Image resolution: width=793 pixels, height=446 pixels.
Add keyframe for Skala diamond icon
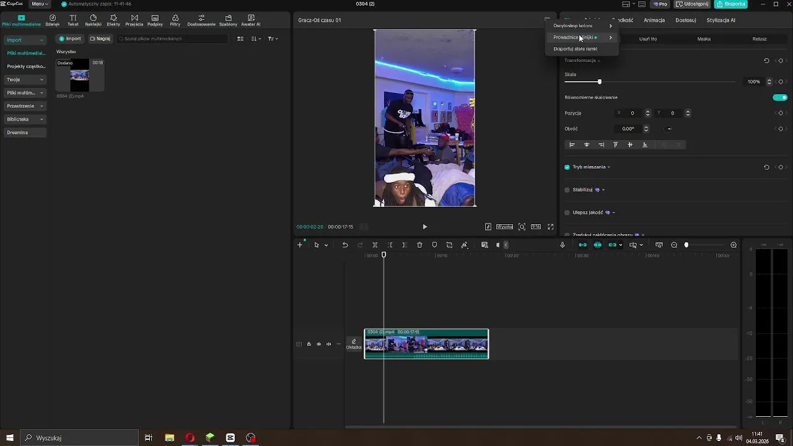click(781, 82)
